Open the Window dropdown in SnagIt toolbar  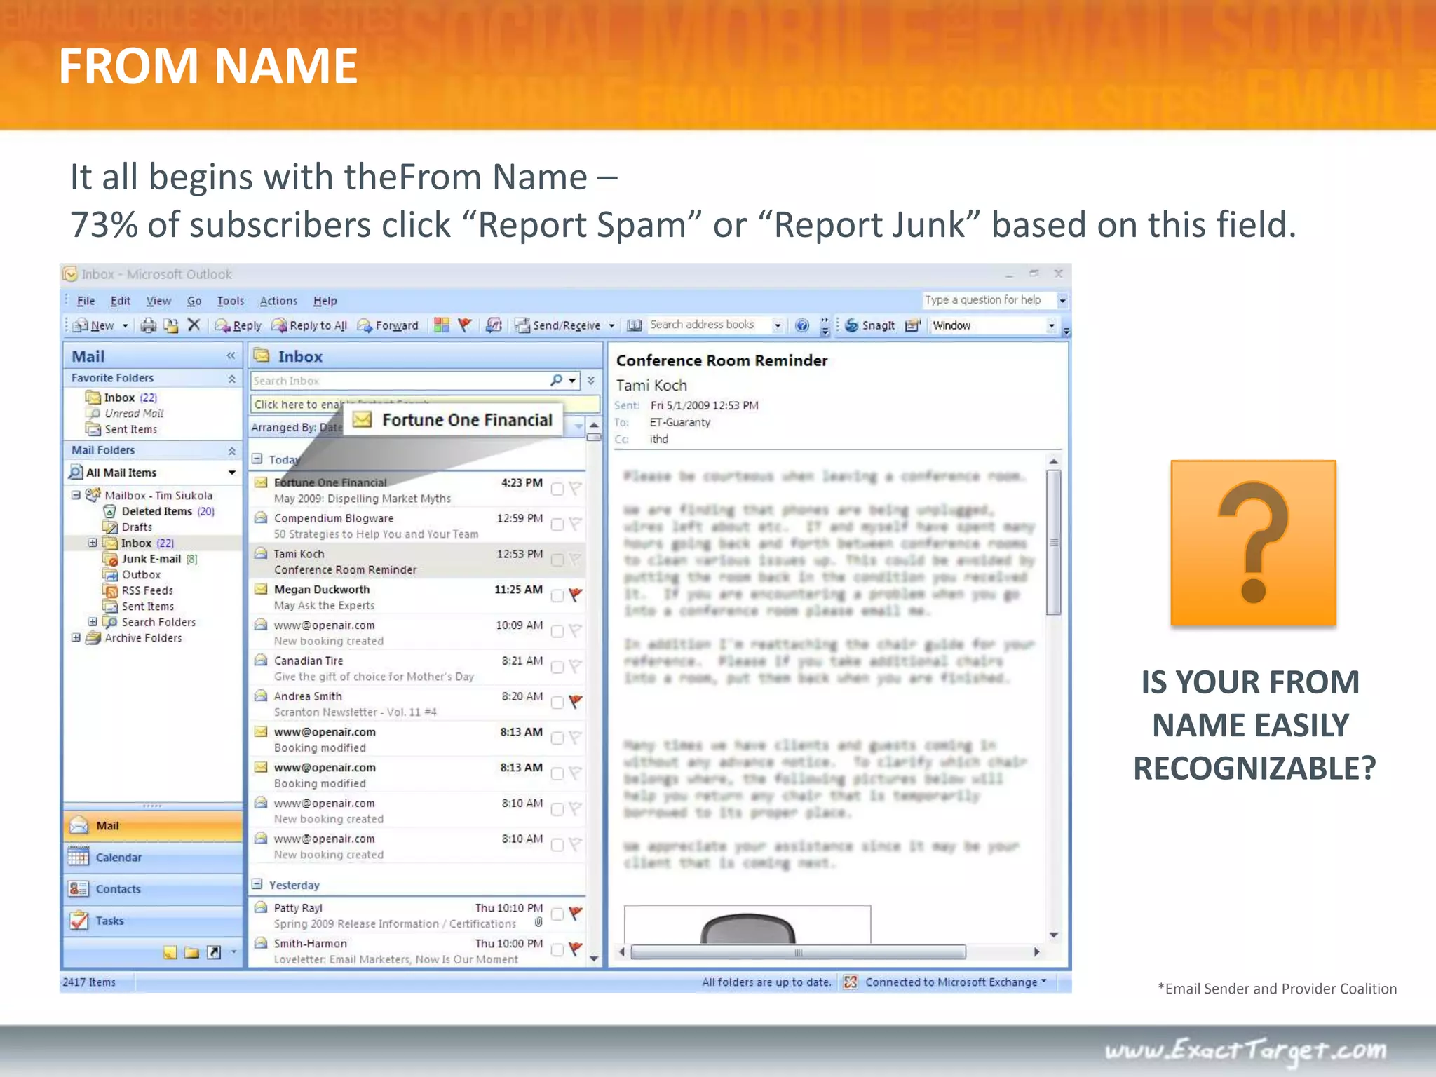tap(1051, 325)
